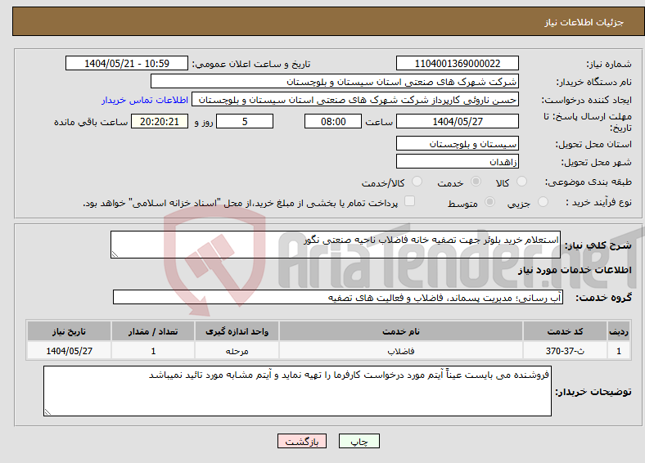Click the response deadline date 1404/05/27 field
The width and height of the screenshot is (645, 463).
pos(458,121)
